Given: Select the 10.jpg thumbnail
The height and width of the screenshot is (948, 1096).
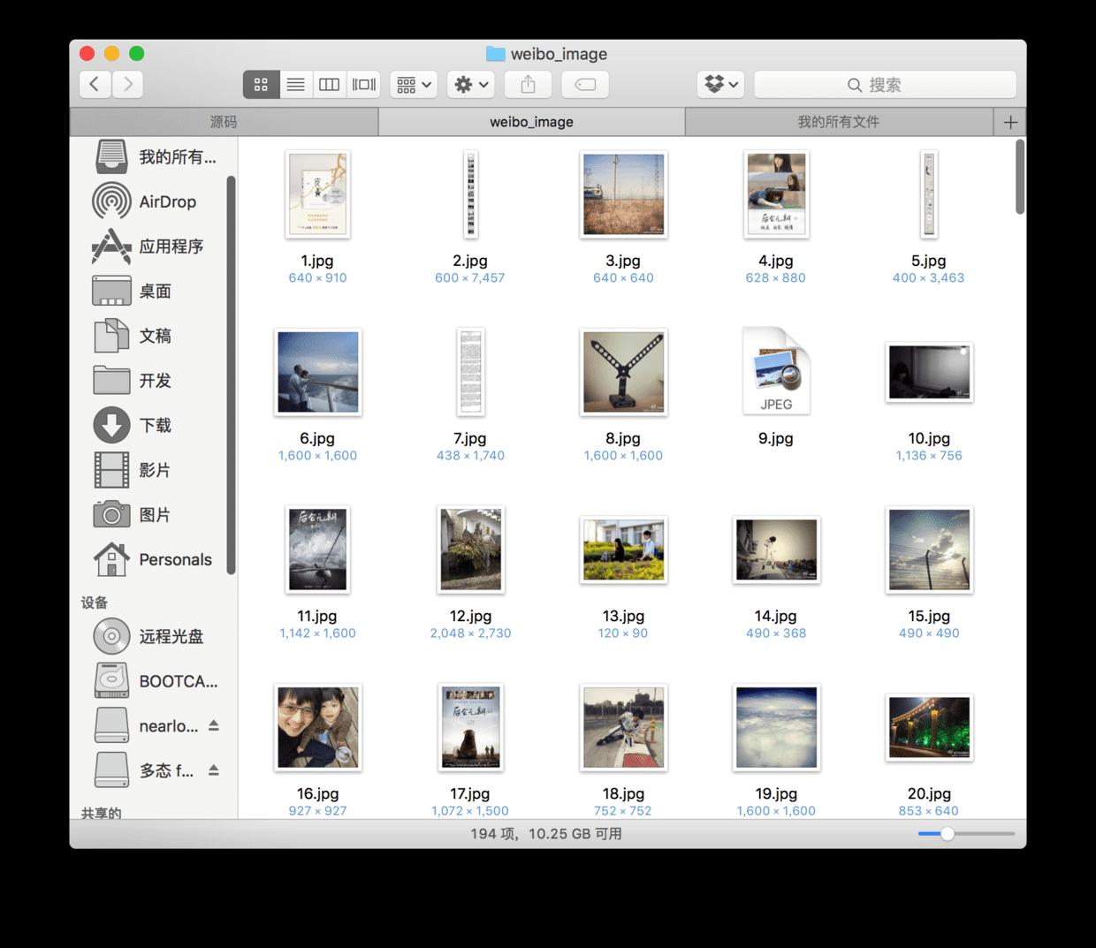Looking at the screenshot, I should point(929,372).
